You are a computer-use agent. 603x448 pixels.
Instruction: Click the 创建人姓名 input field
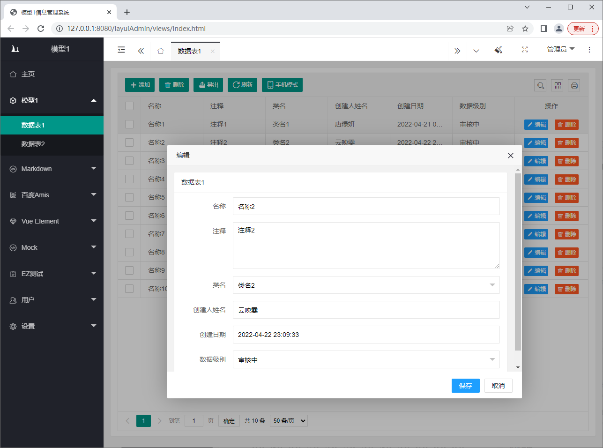pyautogui.click(x=366, y=310)
